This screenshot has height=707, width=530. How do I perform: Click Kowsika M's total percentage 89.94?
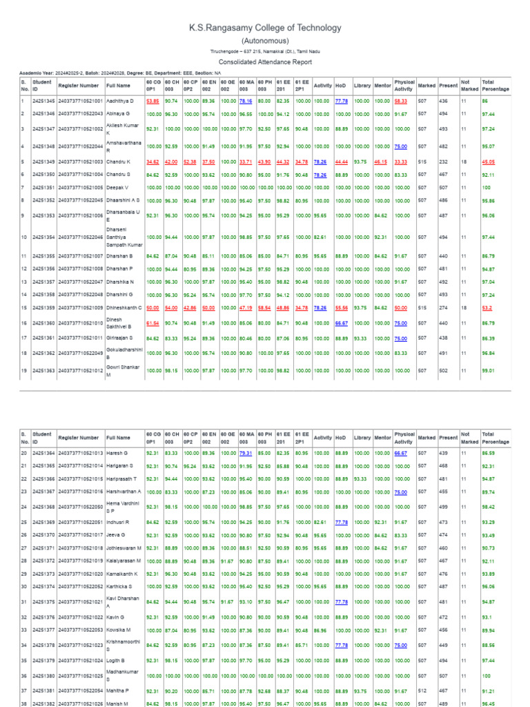pos(488,630)
